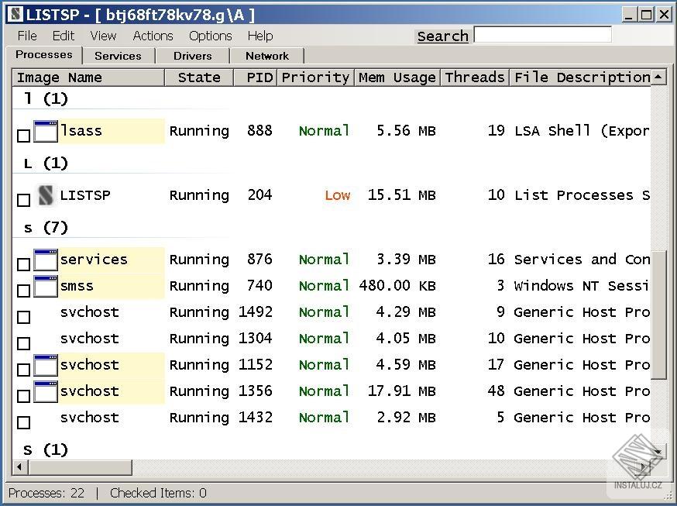Viewport: 677px width, 506px height.
Task: Focus the Search input field
Action: pos(543,35)
